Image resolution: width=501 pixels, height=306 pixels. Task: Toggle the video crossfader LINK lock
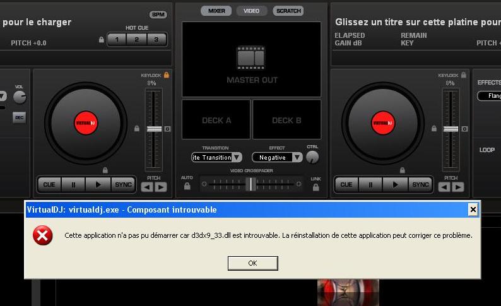[315, 187]
